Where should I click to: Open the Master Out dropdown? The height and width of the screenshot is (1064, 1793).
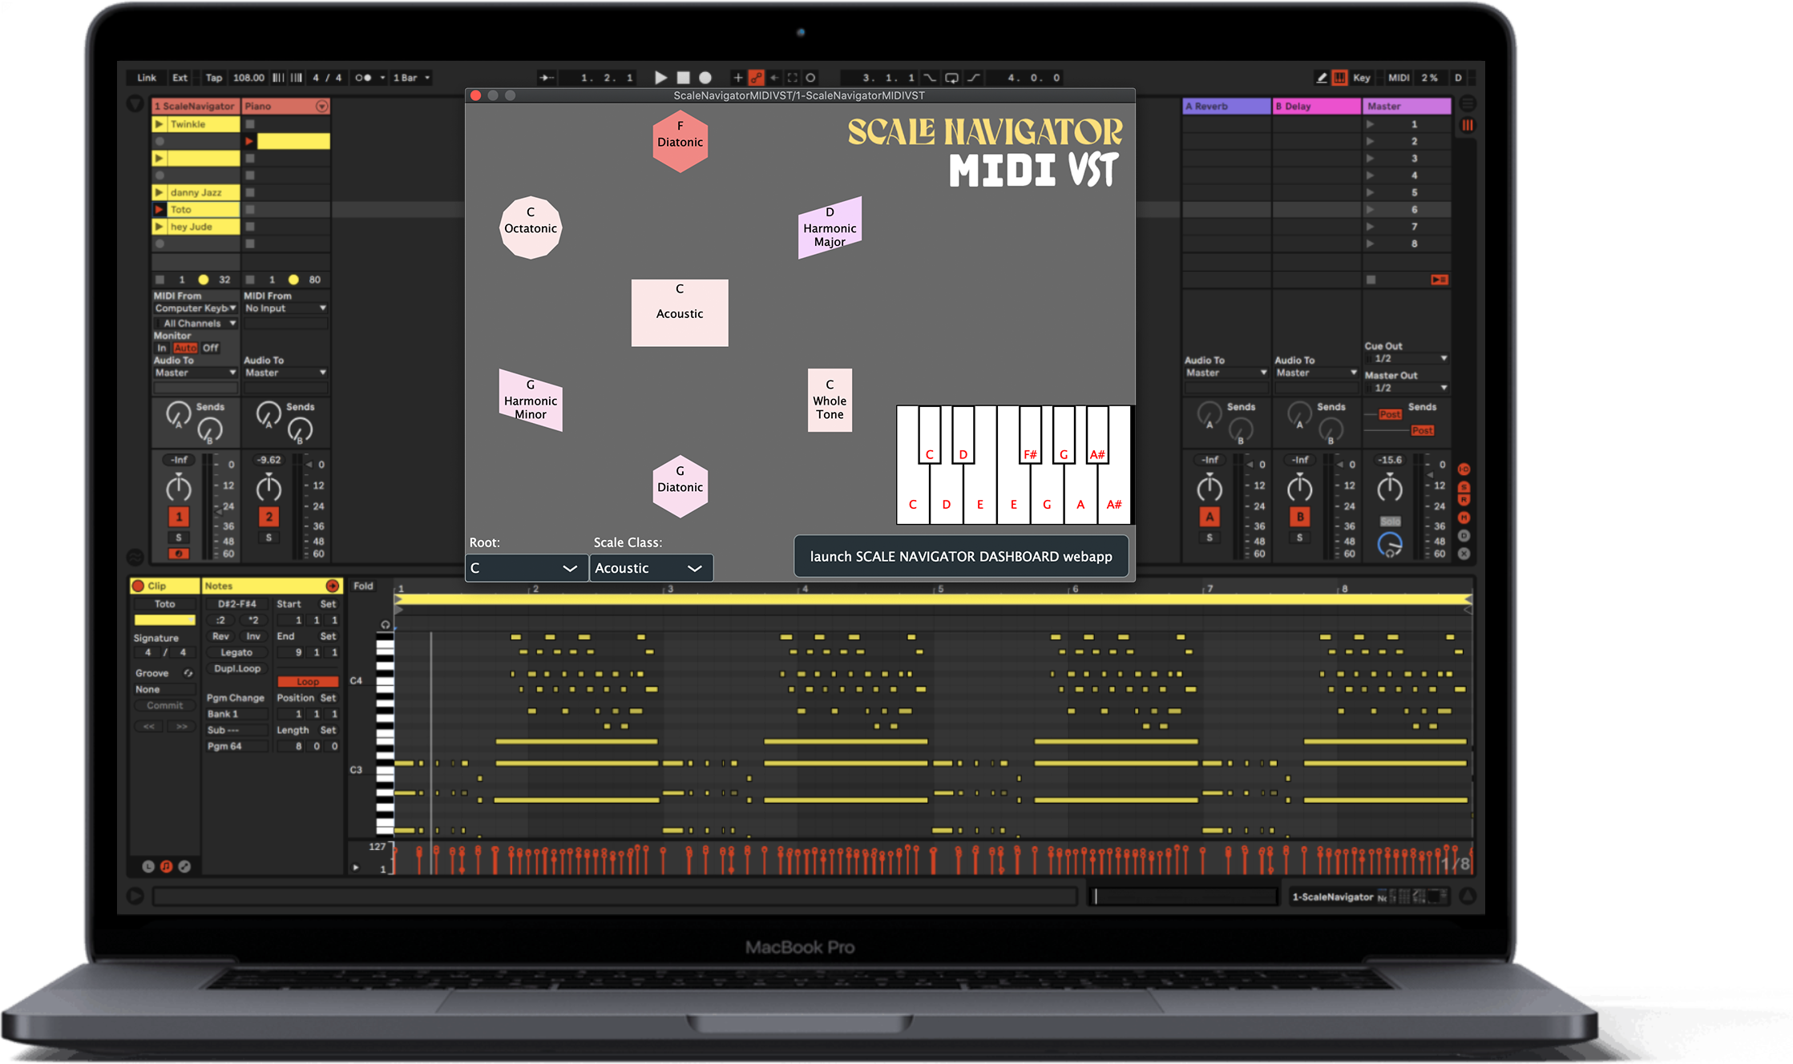(1407, 388)
